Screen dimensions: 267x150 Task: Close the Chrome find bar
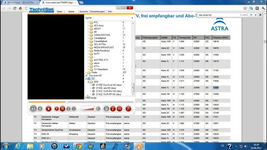260,15
